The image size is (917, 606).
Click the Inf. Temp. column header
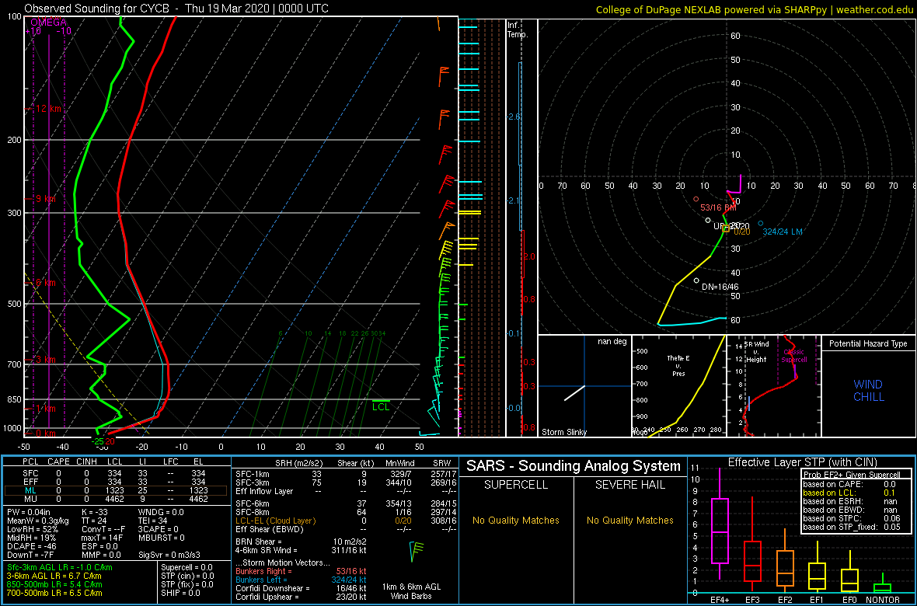(518, 30)
